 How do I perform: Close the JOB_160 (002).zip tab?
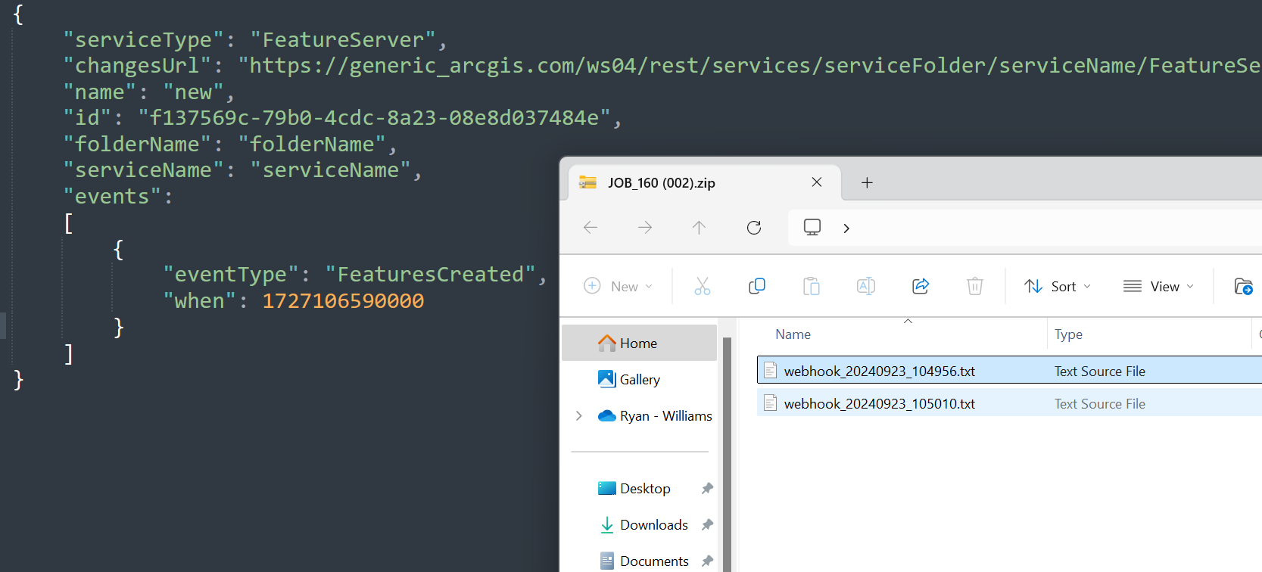tap(817, 182)
